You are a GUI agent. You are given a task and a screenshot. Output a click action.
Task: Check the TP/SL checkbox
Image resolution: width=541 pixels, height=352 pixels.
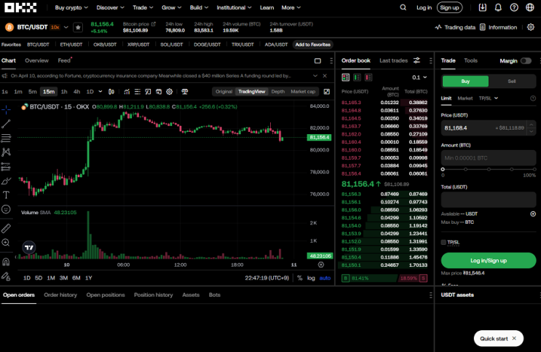pos(443,243)
